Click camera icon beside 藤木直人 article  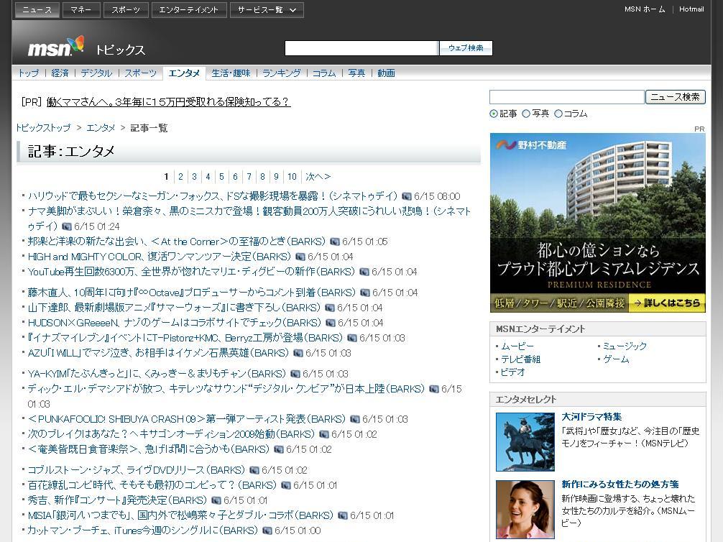point(365,293)
